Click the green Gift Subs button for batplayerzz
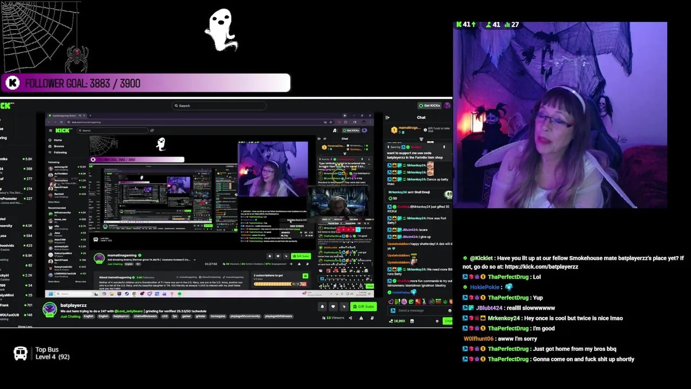The image size is (691, 389). (363, 306)
